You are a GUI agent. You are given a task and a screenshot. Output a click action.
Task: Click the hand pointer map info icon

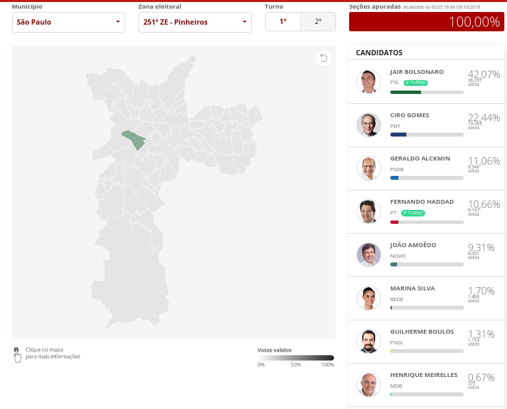(17, 354)
